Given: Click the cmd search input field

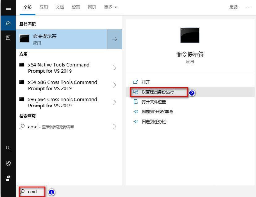Looking at the screenshot, I should tap(32, 192).
